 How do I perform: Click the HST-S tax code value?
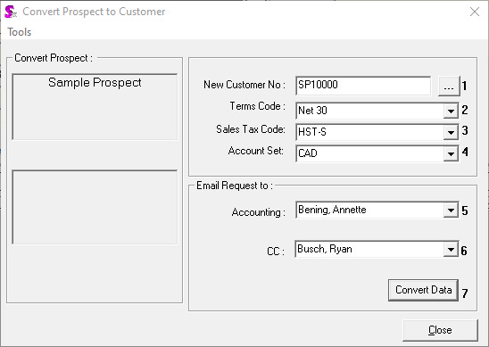click(312, 132)
